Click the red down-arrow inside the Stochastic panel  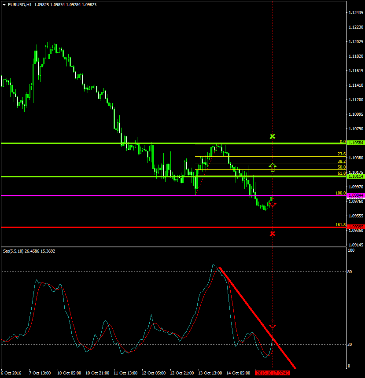tap(272, 324)
